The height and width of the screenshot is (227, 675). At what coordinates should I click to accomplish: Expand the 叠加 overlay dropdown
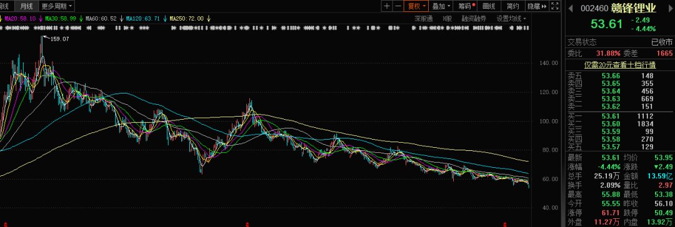click(441, 6)
